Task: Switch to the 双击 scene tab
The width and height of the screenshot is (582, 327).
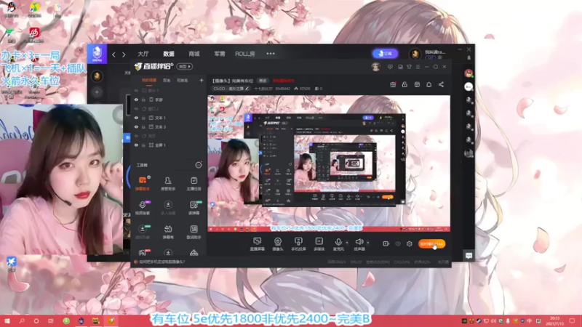Action: coord(167,80)
